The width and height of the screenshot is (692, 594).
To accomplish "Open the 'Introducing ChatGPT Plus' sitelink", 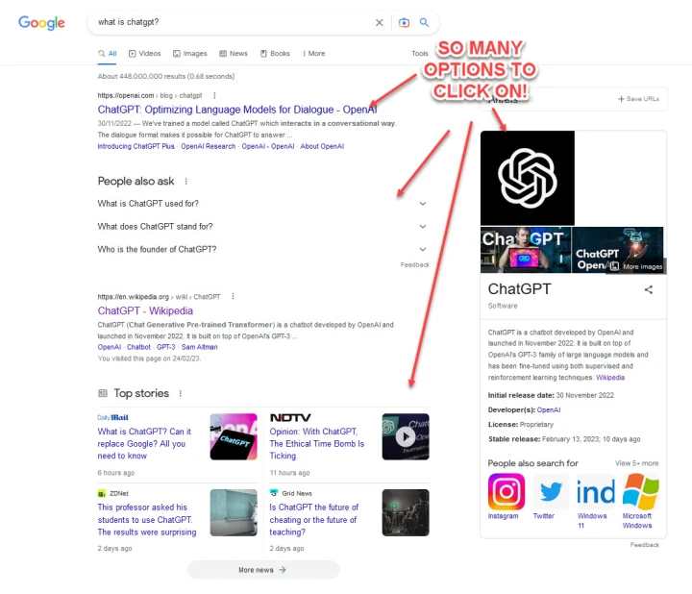I will click(x=136, y=146).
